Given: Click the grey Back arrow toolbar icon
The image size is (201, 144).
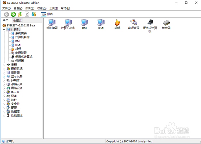Looking at the screenshot, I should pyautogui.click(x=6, y=14).
